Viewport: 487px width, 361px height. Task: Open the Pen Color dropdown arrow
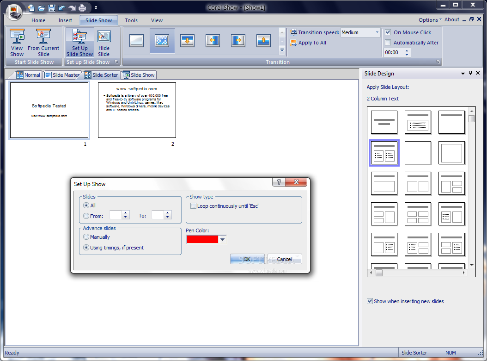click(222, 239)
